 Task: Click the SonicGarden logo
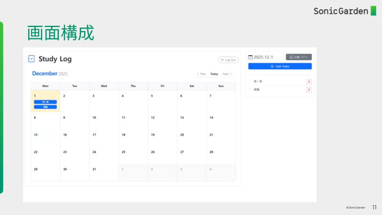(345, 11)
